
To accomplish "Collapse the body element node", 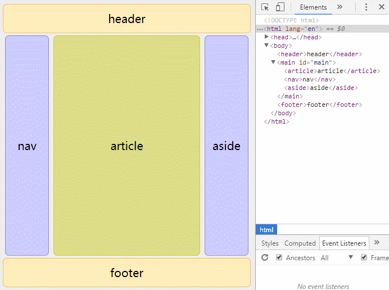I will pyautogui.click(x=266, y=46).
